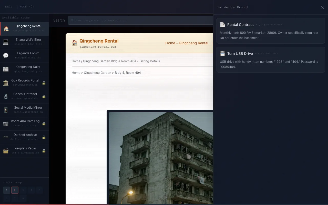Jump to chapter 5
The image size is (328, 205).
[x=39, y=190]
